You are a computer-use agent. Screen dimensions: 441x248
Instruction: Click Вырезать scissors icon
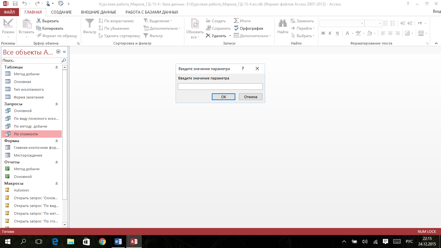tap(39, 21)
